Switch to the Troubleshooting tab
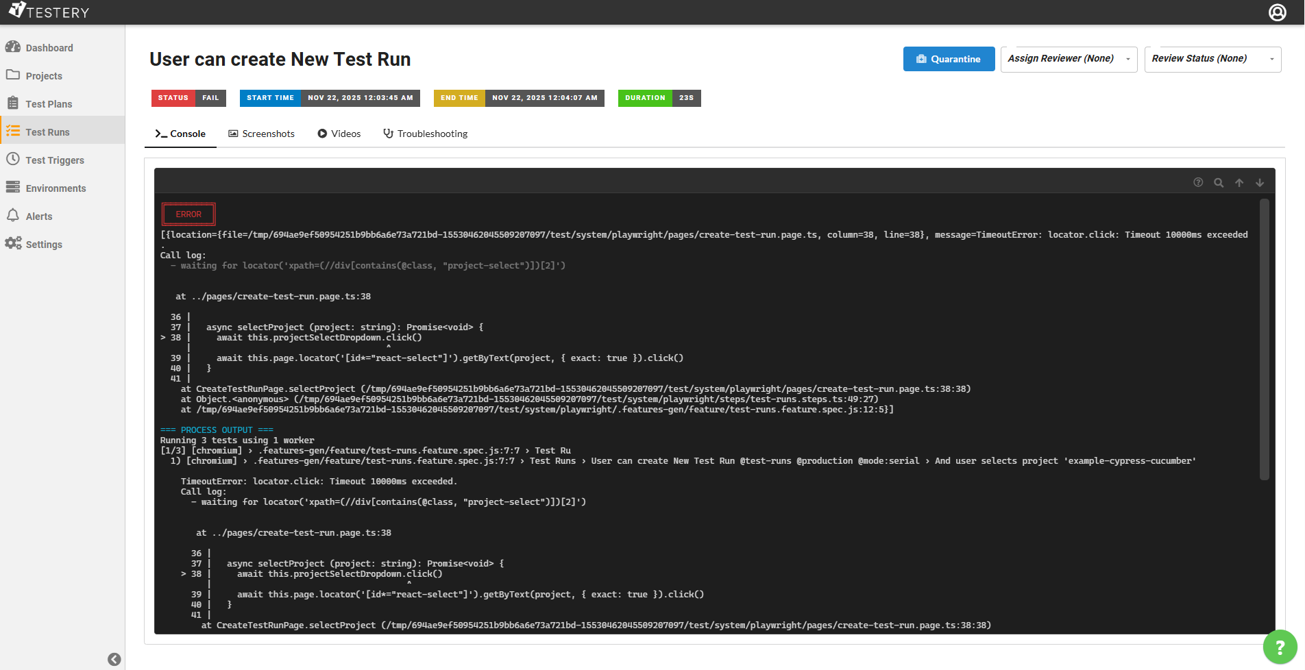 (425, 134)
